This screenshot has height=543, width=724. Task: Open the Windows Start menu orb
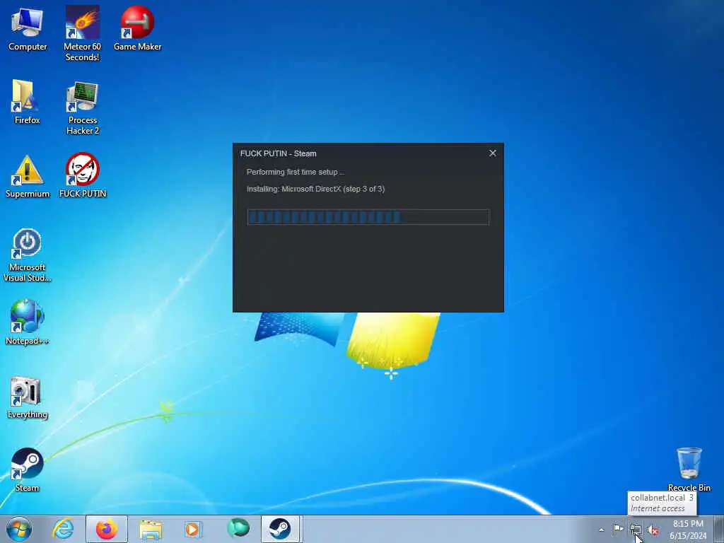(19, 529)
